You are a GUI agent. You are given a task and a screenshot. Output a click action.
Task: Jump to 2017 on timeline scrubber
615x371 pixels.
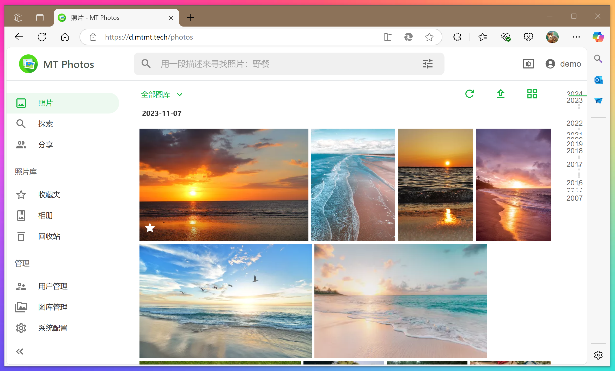pos(574,164)
